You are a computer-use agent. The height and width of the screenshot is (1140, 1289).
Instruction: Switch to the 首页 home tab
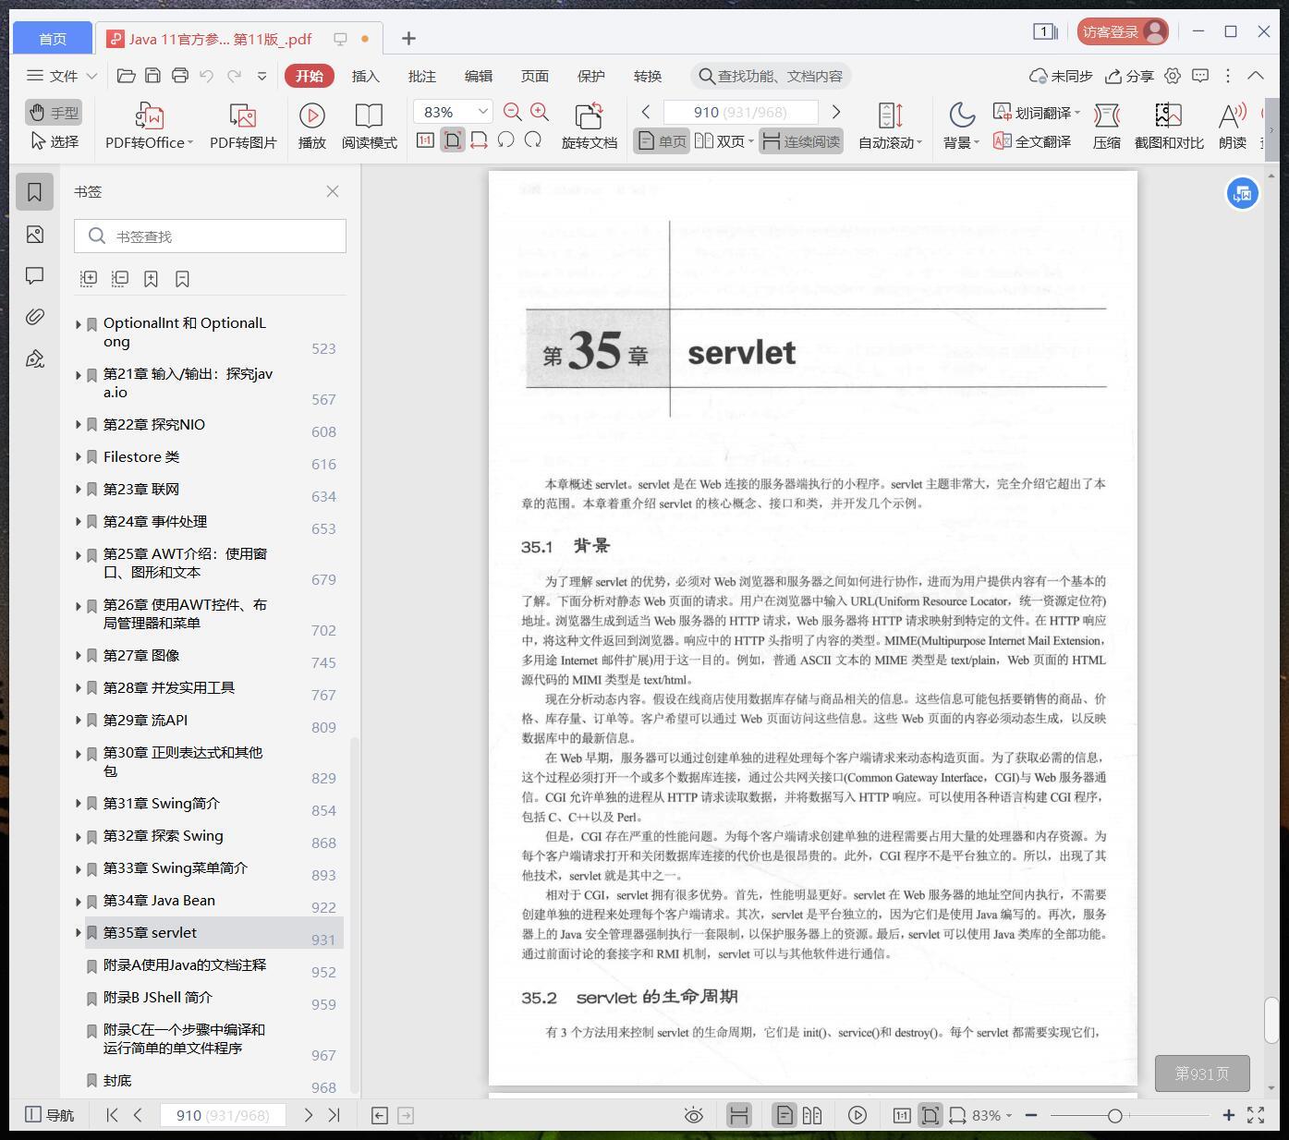[x=53, y=38]
